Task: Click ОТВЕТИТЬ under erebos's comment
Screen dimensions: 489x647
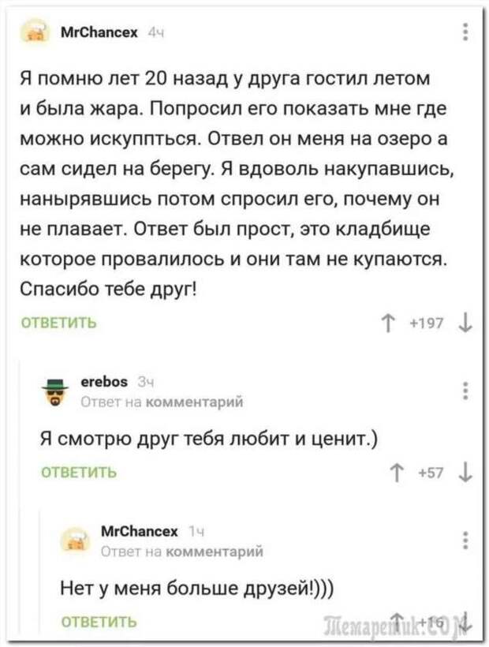Action: coord(79,472)
